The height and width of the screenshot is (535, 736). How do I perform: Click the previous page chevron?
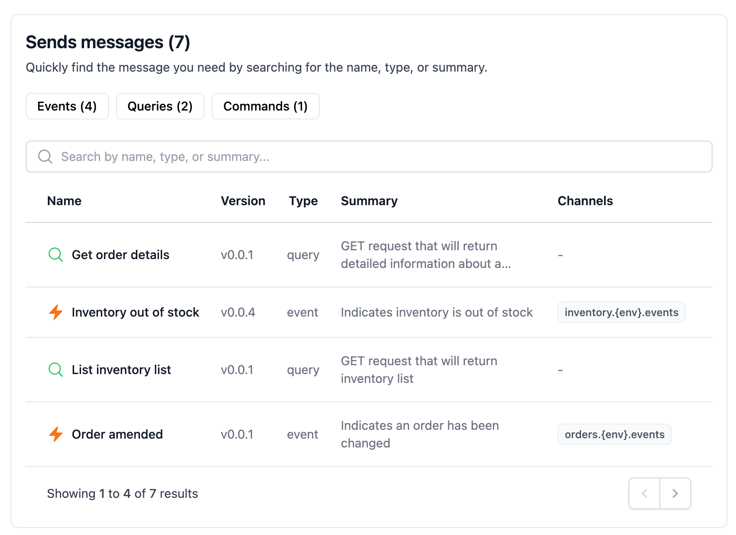click(644, 493)
